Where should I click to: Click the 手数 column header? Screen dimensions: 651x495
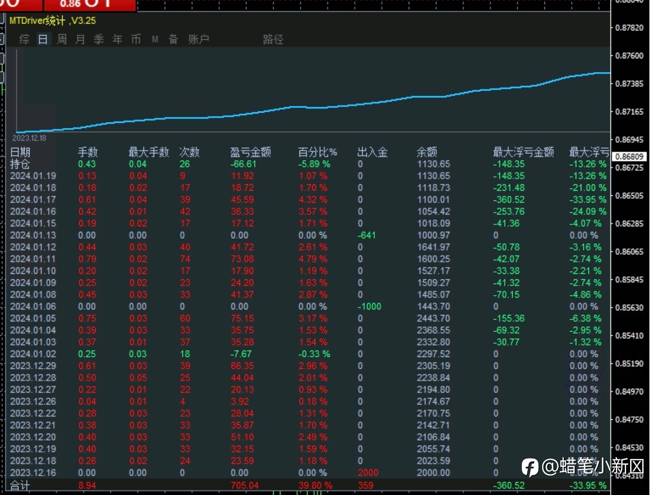(88, 152)
